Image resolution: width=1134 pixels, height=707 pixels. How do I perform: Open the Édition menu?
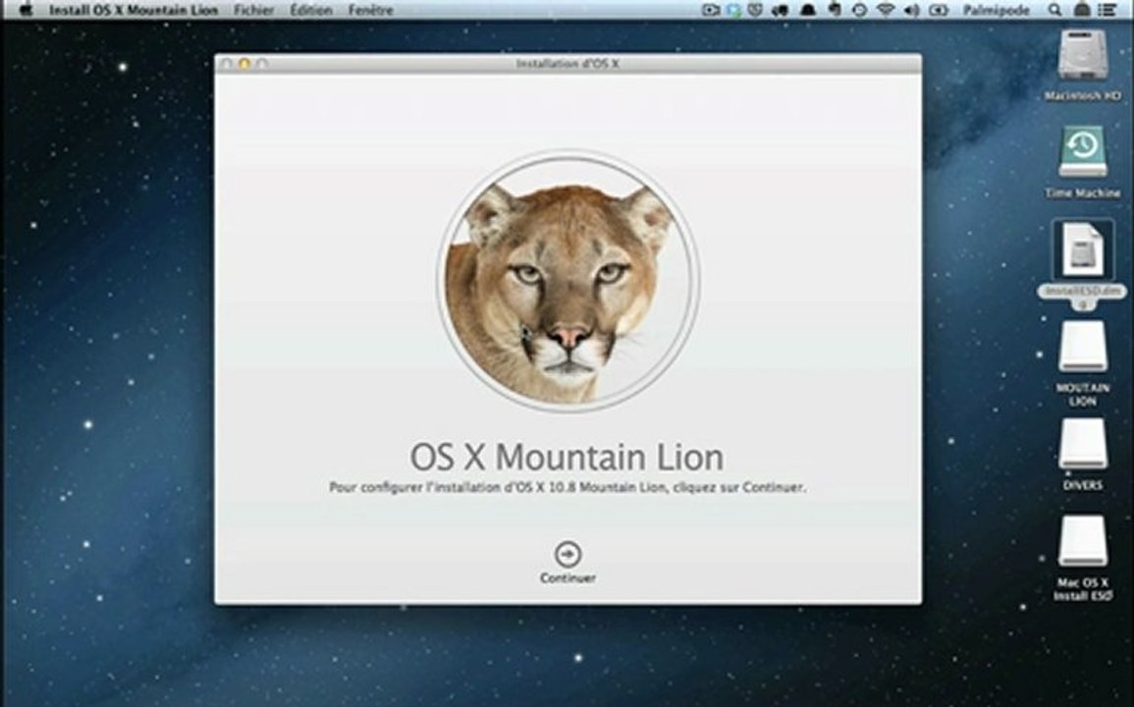[311, 10]
